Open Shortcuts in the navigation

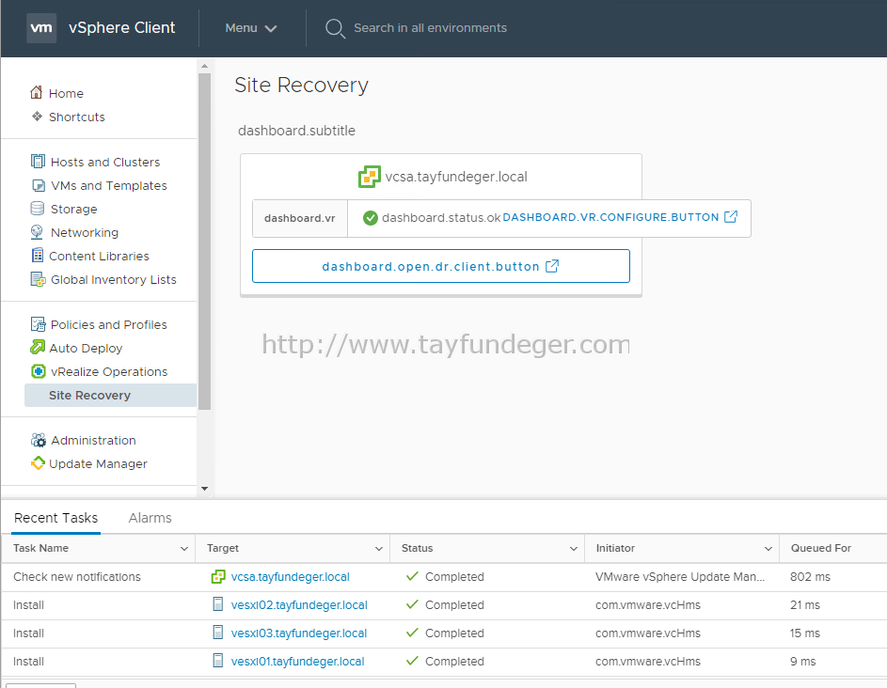pyautogui.click(x=77, y=117)
